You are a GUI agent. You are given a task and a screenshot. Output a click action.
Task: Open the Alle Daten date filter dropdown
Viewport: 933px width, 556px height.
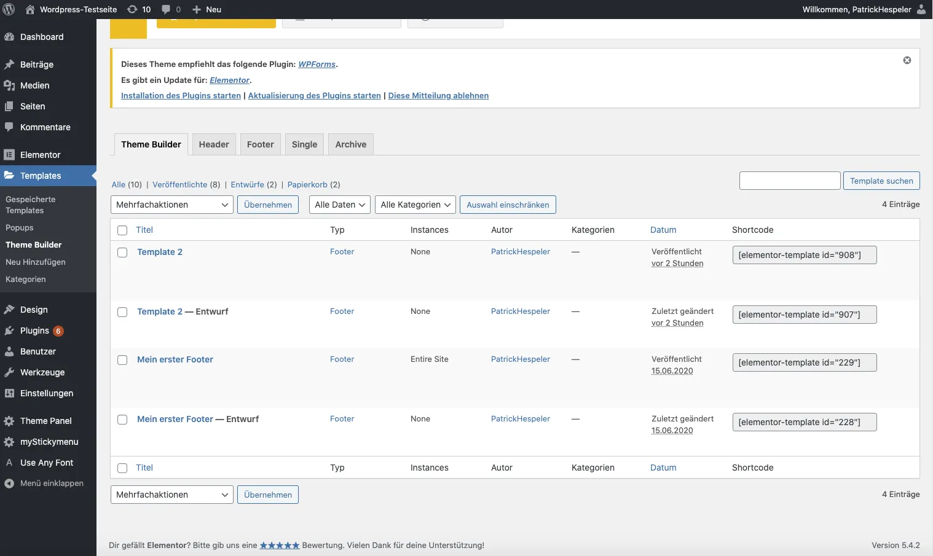340,205
